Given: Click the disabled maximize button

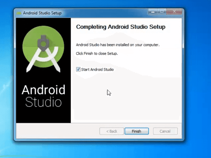Looking at the screenshot, I should [162, 12].
